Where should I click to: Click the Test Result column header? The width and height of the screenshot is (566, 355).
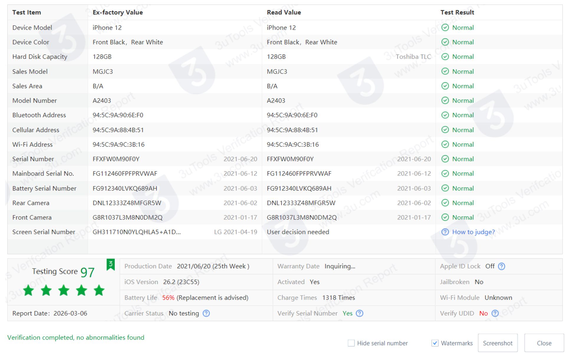pyautogui.click(x=457, y=12)
